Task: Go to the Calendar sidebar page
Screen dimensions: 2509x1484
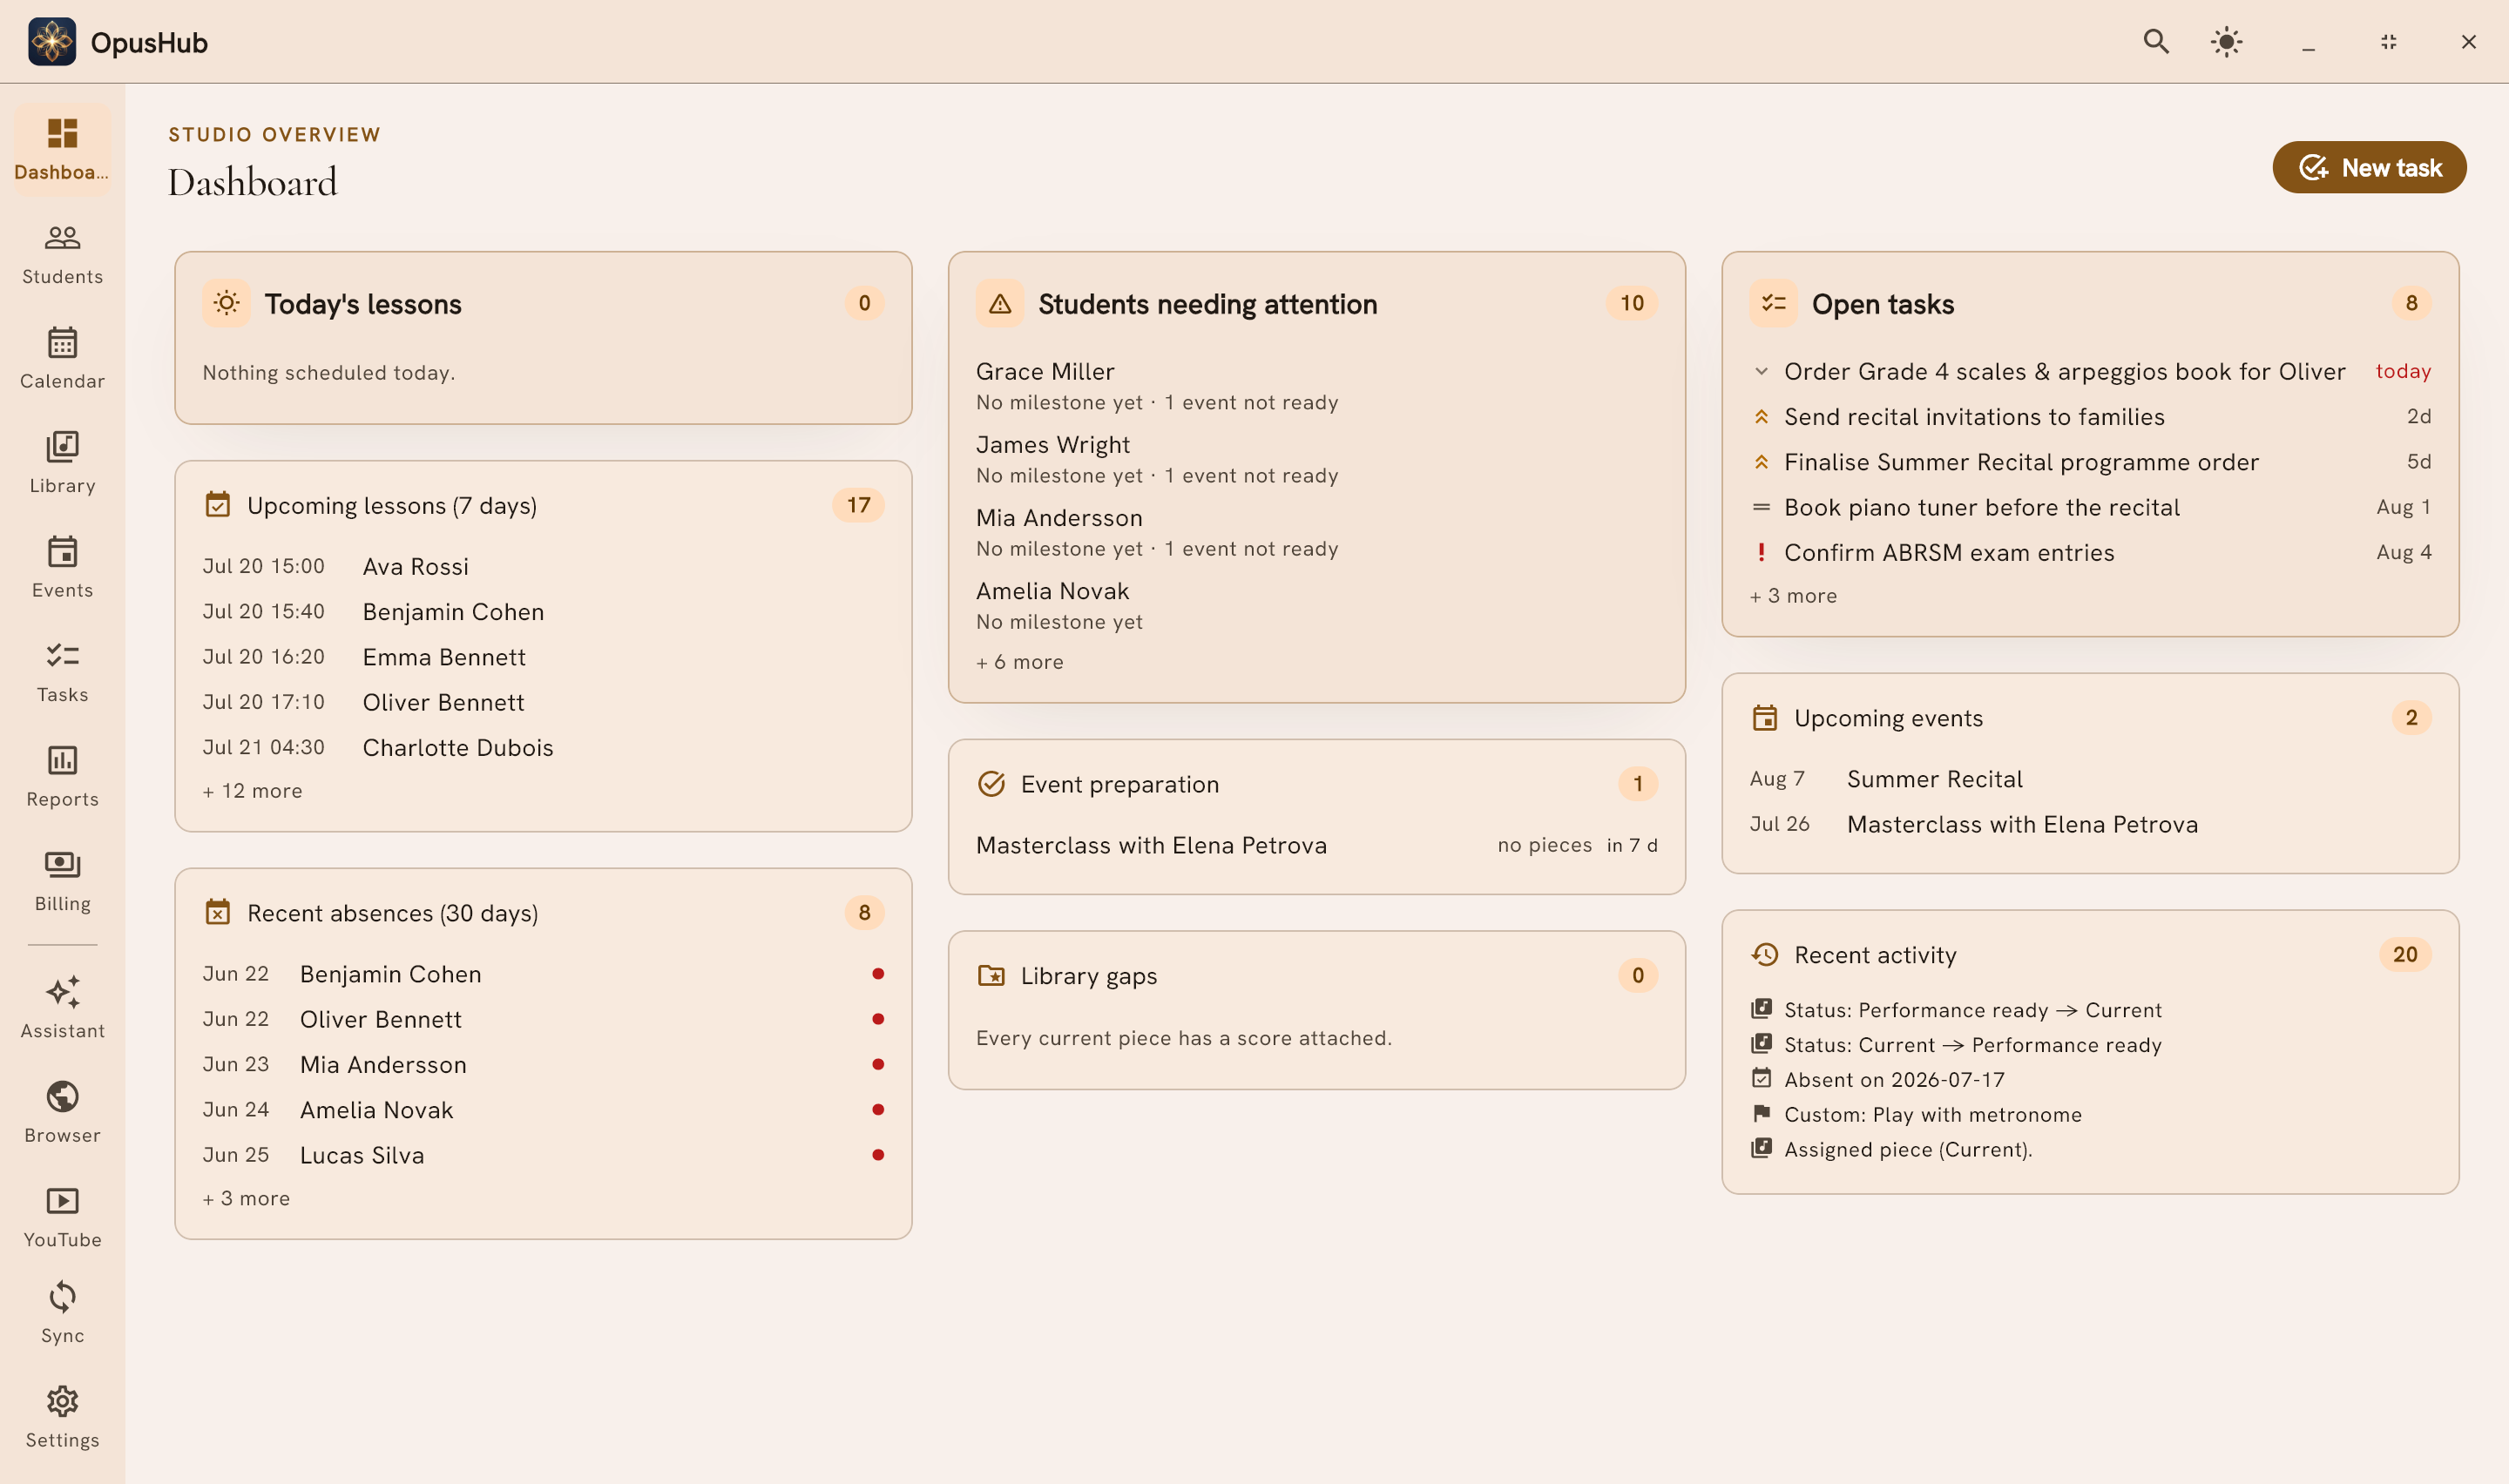Action: click(62, 359)
